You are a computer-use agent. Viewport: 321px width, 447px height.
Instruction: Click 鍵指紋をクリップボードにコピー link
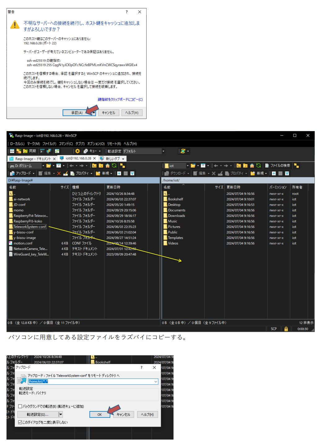coord(120,99)
